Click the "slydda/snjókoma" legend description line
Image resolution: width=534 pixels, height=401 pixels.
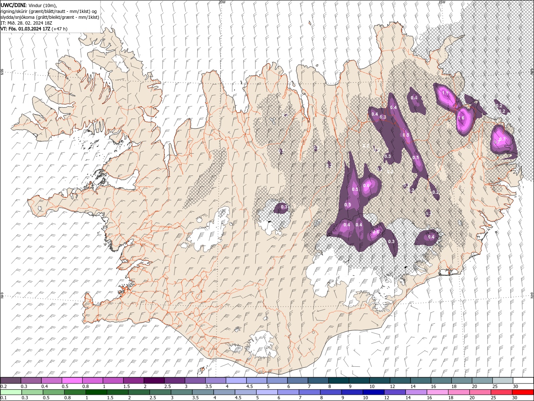(50, 17)
